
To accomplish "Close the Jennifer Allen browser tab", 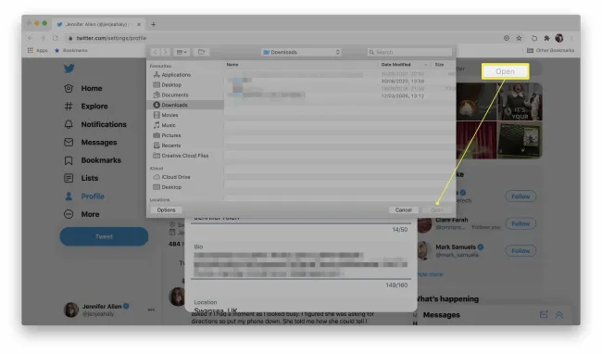I will pyautogui.click(x=139, y=24).
